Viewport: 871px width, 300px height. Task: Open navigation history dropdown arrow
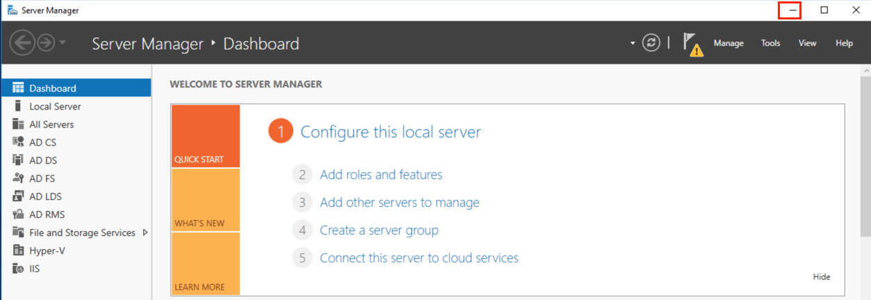[x=63, y=43]
